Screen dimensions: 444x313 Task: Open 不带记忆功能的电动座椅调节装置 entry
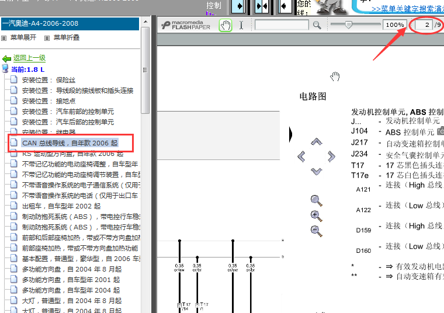(x=81, y=175)
